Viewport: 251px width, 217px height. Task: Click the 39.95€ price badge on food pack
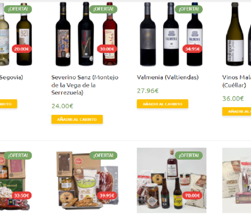coord(107,195)
